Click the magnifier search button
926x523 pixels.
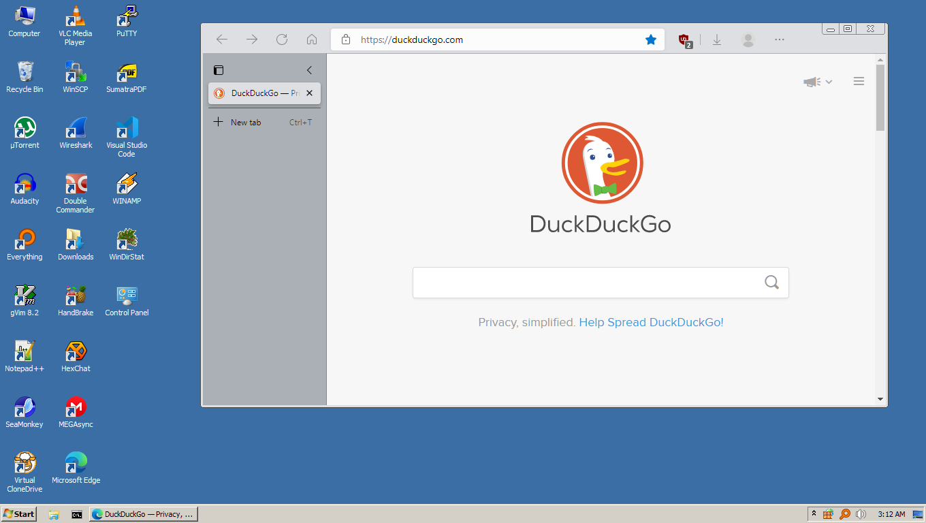point(771,283)
